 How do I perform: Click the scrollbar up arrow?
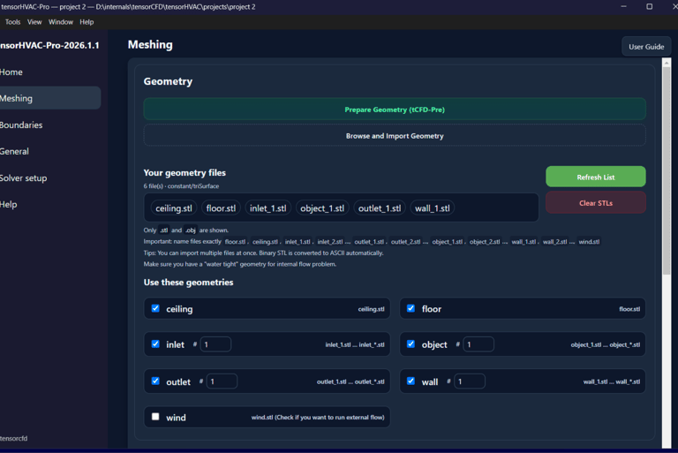(667, 63)
